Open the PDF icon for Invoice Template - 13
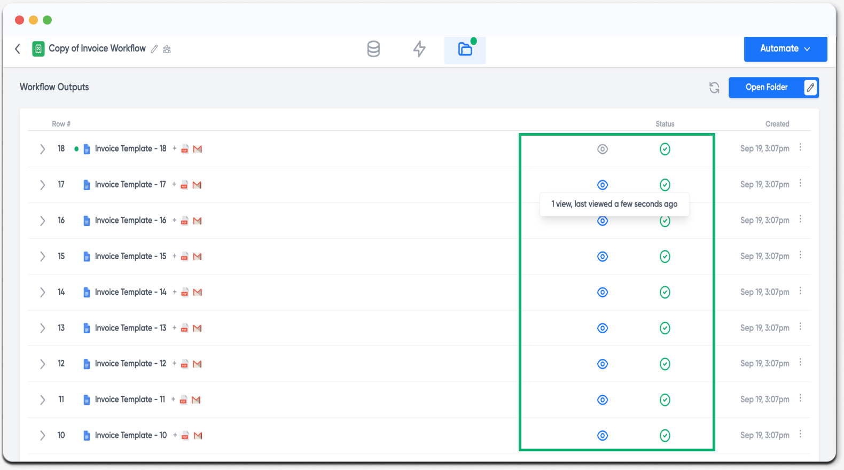844x470 pixels. tap(185, 328)
